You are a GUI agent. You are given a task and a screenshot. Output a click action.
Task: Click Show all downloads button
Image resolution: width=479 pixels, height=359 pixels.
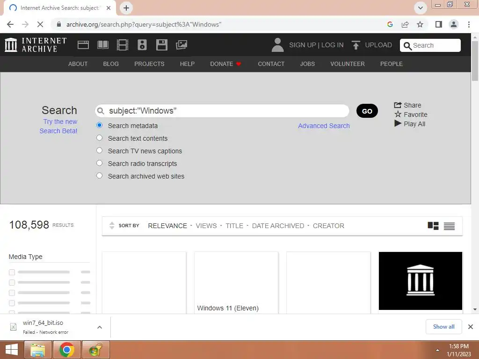tap(443, 327)
